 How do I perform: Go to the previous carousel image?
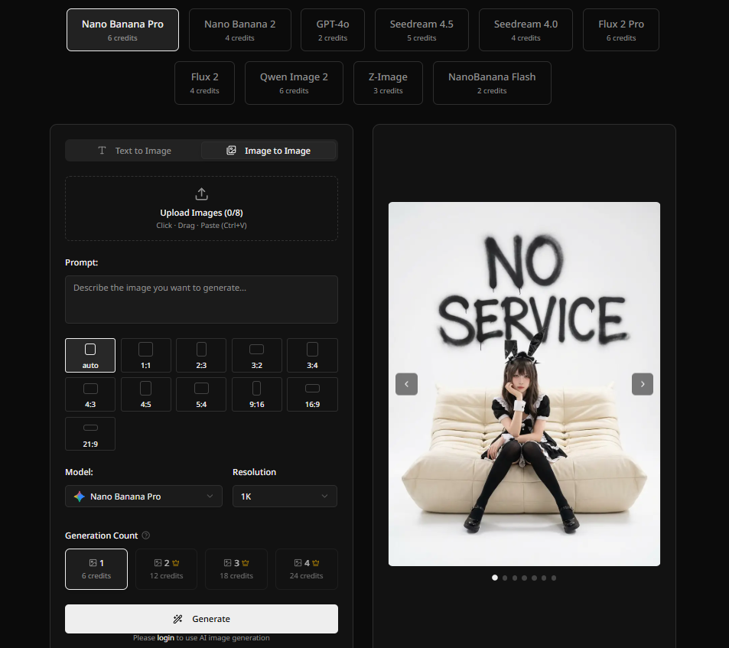click(x=406, y=384)
